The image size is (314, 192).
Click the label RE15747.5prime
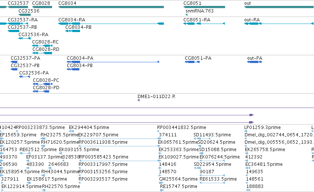[179, 186]
